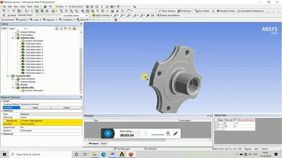
Task: Click the Direction Click to Define field
Action: (x=51, y=124)
